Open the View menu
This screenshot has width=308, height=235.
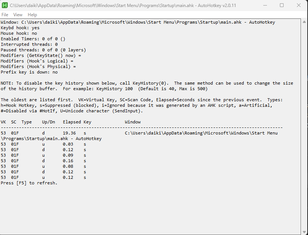18,15
